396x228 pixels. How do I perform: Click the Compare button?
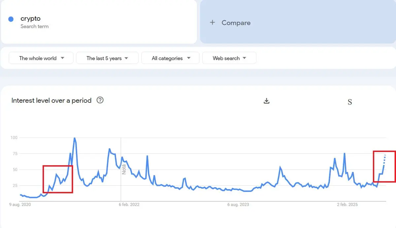coord(236,23)
